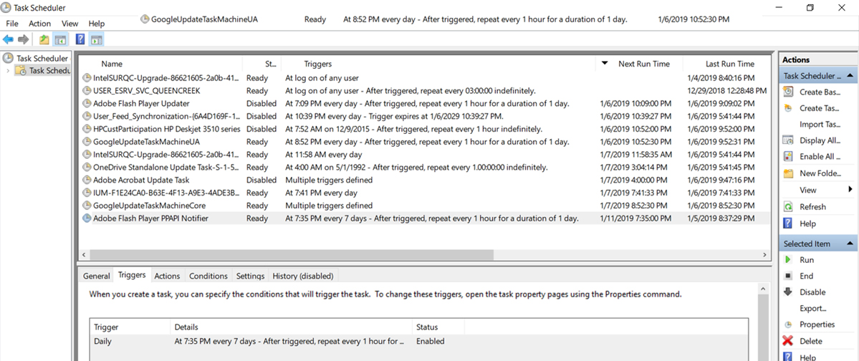Click Task Scheduler Library folder icon in tree
Screen dimensions: 859x361
click(21, 70)
